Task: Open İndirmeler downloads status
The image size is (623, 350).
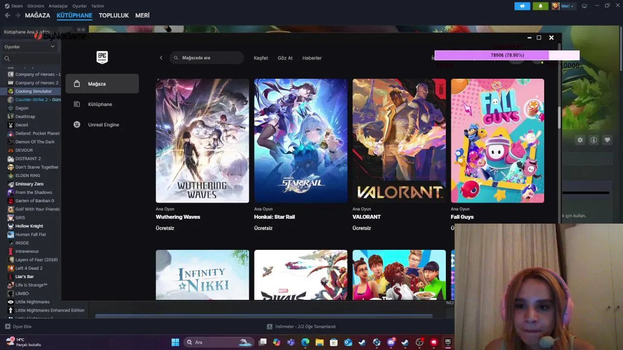Action: 301,327
